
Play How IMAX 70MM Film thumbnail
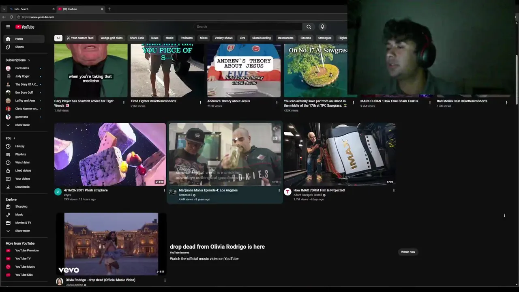339,154
